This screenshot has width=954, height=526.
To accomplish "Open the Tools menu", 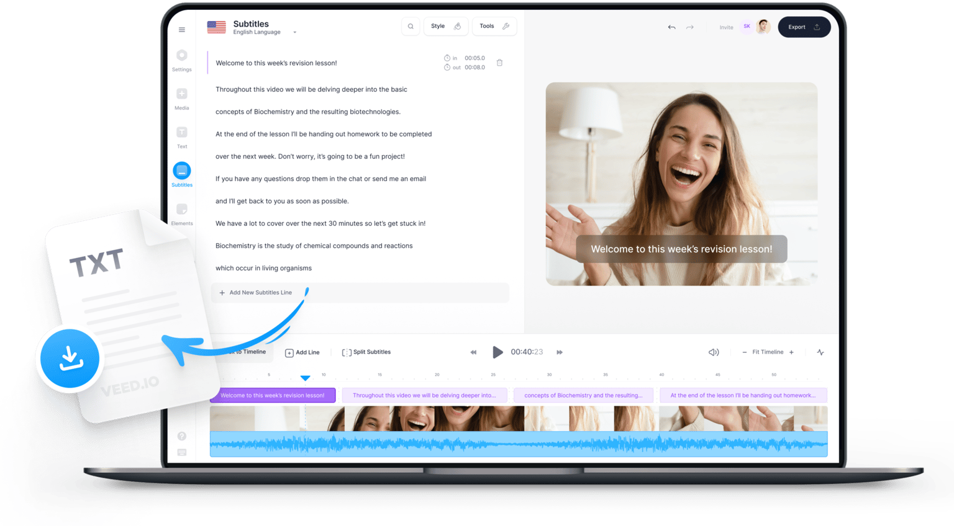I will (494, 26).
